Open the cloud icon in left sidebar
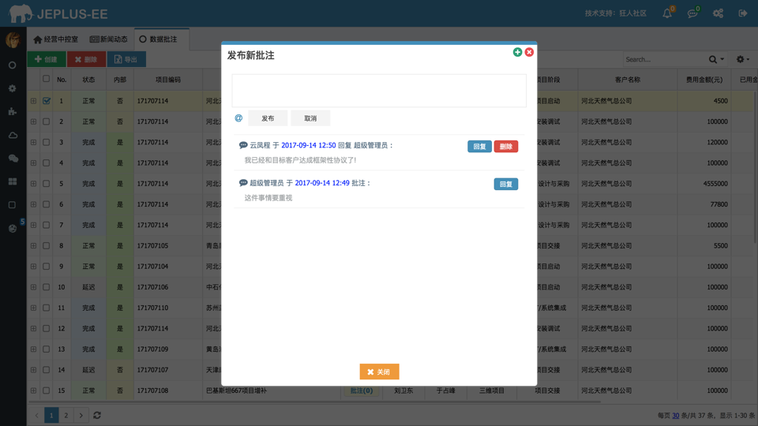The height and width of the screenshot is (426, 758). [13, 135]
